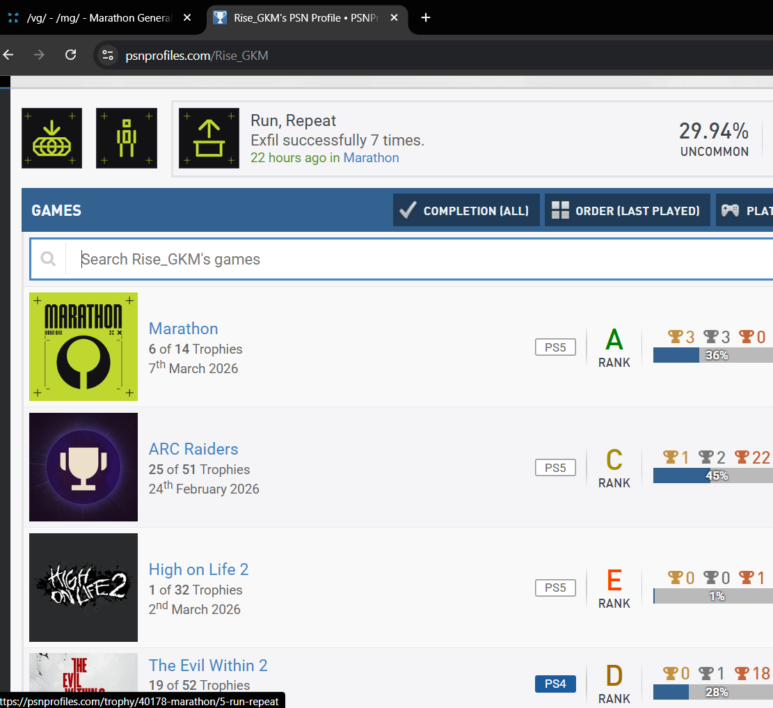Click ARC Raiders' gold trophy icon
Image resolution: width=773 pixels, height=708 pixels.
coord(671,457)
